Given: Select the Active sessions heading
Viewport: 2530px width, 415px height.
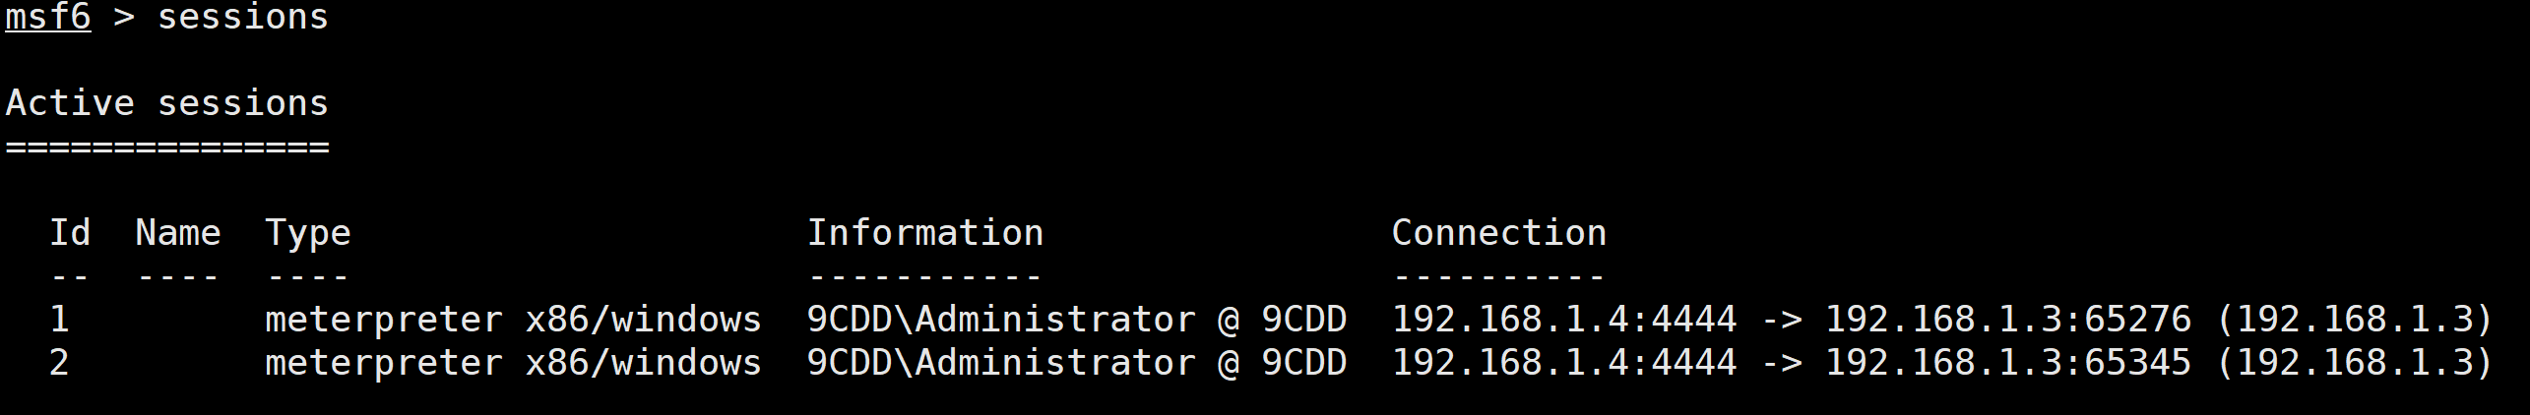Looking at the screenshot, I should (167, 103).
